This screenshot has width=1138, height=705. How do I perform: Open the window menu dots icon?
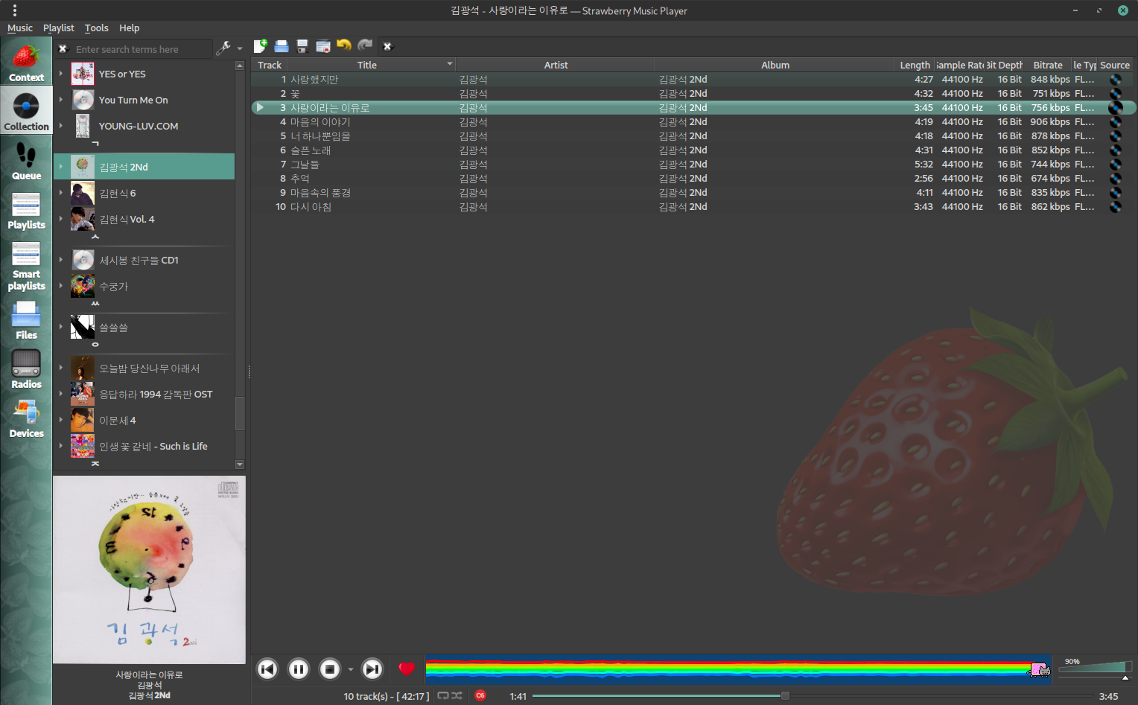pyautogui.click(x=14, y=10)
